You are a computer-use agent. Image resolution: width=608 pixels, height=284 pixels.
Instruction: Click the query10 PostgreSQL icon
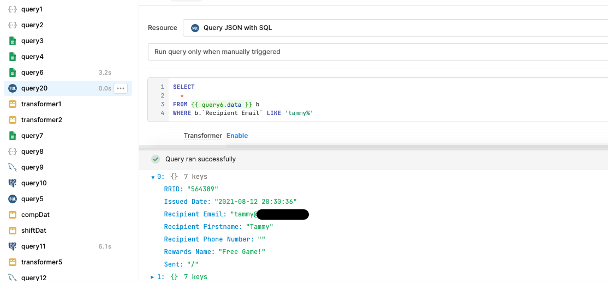pyautogui.click(x=13, y=183)
